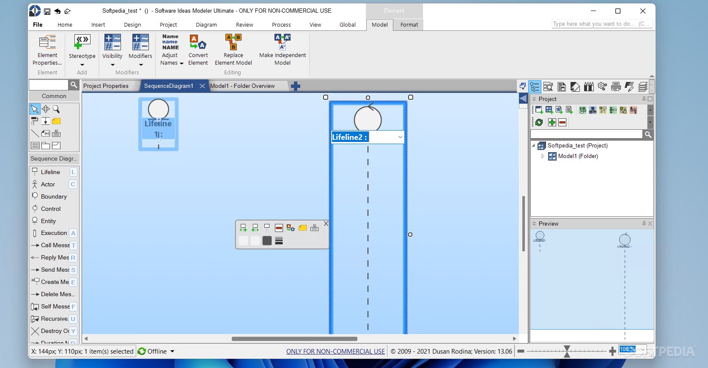Select the constraint {c} note tool

coord(45,134)
